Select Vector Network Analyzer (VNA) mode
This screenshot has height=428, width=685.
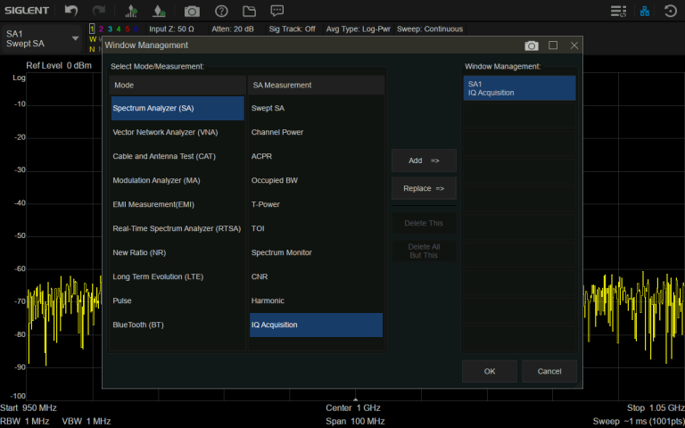click(165, 132)
